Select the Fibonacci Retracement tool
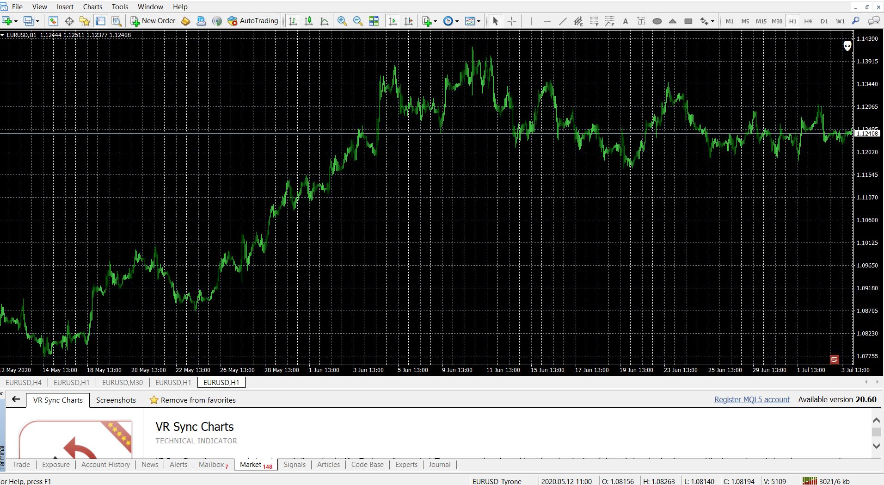This screenshot has width=884, height=485. click(x=594, y=21)
